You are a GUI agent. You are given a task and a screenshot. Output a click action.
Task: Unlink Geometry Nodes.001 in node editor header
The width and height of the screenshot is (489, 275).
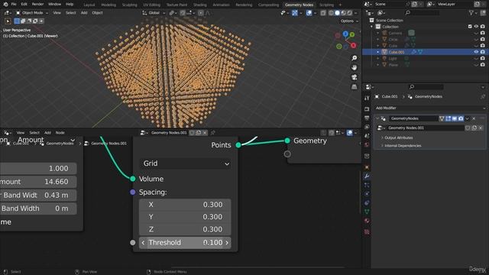click(205, 132)
